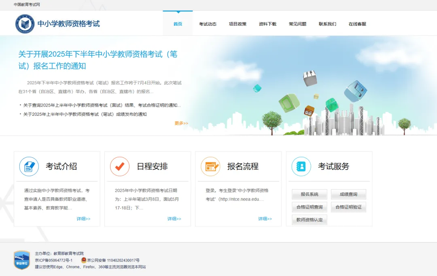Open 在线客服 from the navigation bar
Image resolution: width=437 pixels, height=276 pixels.
pos(356,24)
